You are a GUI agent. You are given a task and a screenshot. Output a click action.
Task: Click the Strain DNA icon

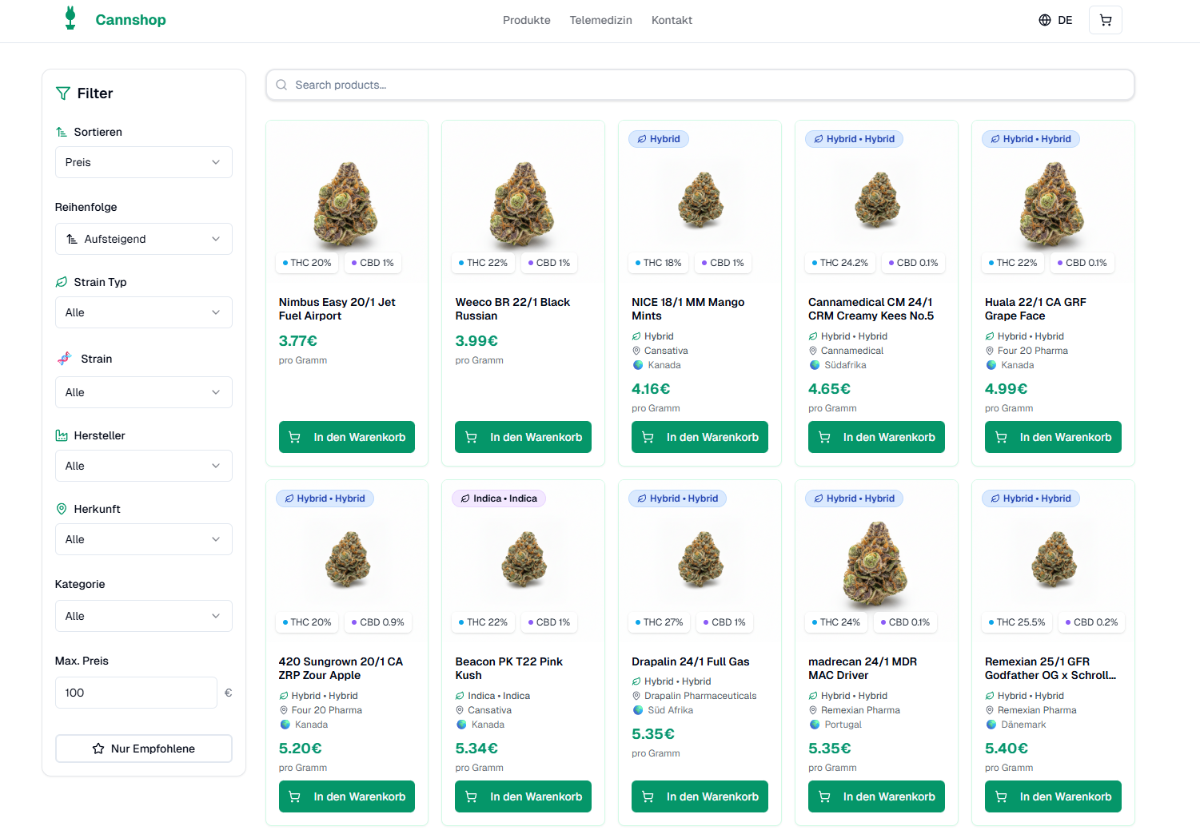64,359
